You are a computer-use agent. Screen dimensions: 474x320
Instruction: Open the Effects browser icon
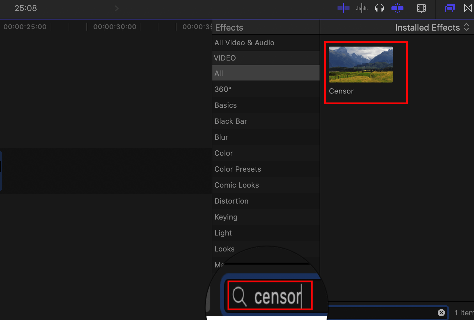coord(450,8)
